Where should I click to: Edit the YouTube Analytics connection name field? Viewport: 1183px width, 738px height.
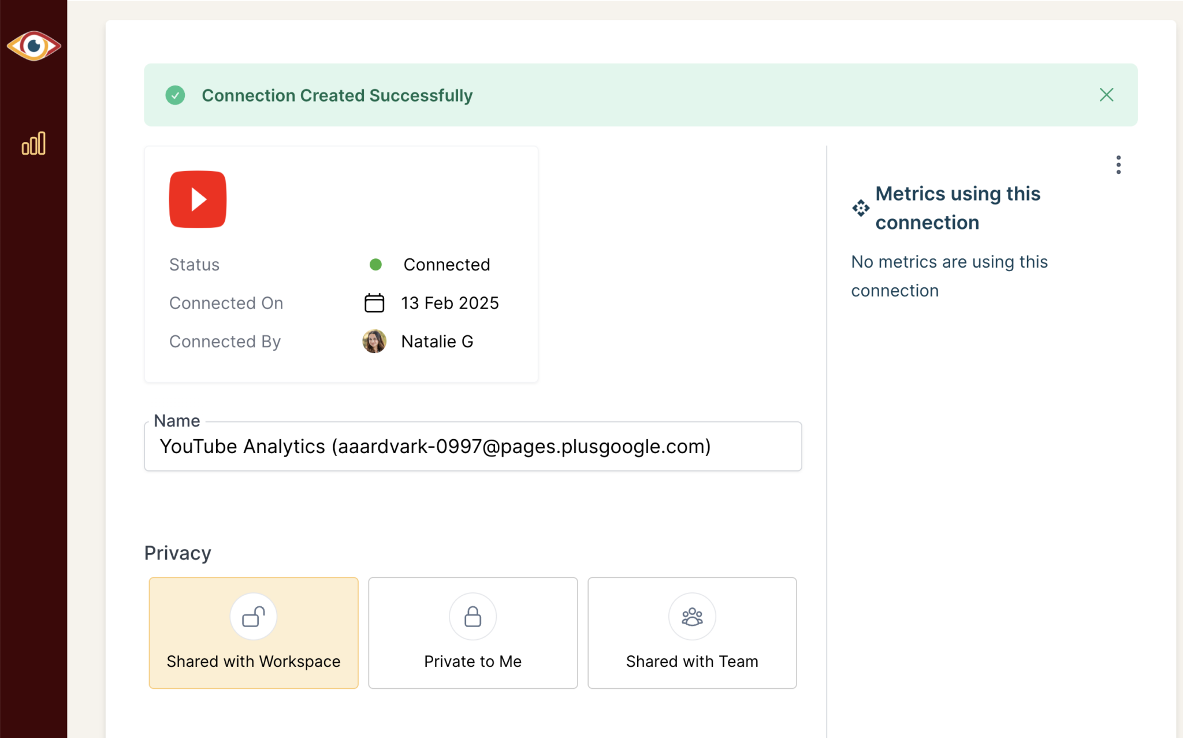point(473,446)
